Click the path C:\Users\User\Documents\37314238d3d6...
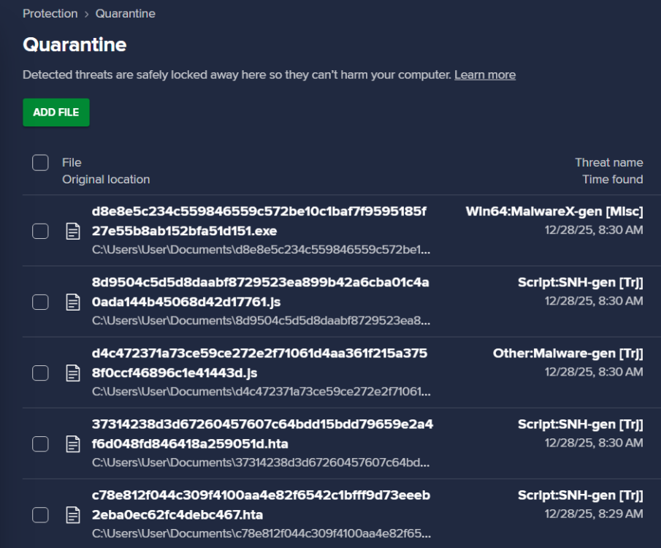 (261, 463)
